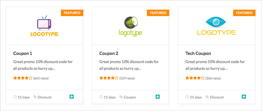Click the first star on Tech Coupon rating
Screen dimensions: 262x111
187,78
